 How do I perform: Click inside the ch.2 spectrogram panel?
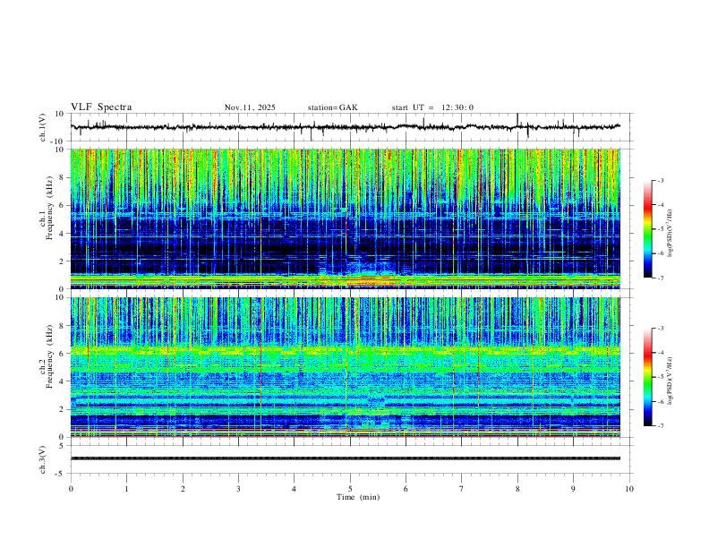pos(346,367)
